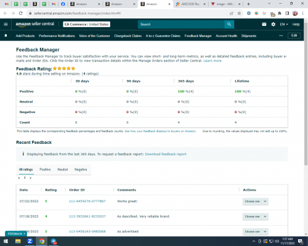Expand the EN language dropdown
The width and height of the screenshot is (308, 246).
coord(284,25)
